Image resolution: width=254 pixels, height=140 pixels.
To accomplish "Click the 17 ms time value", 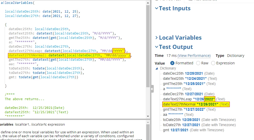I will (172, 56).
